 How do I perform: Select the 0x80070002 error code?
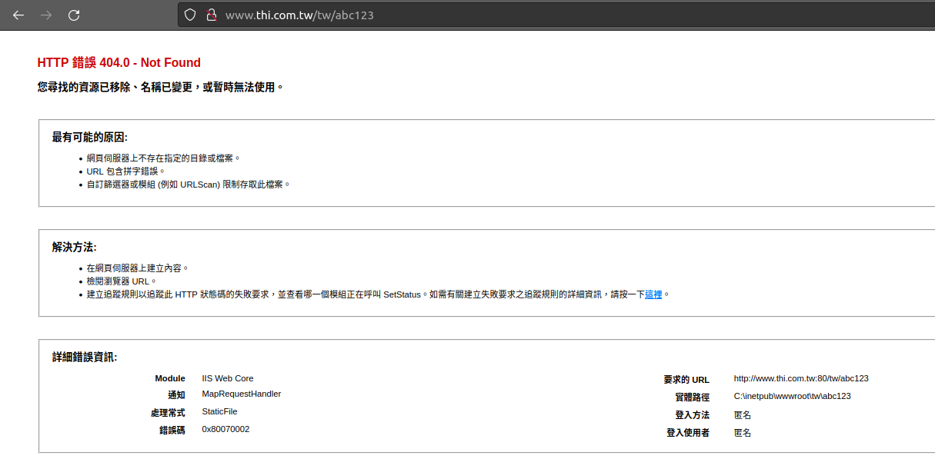pos(225,429)
